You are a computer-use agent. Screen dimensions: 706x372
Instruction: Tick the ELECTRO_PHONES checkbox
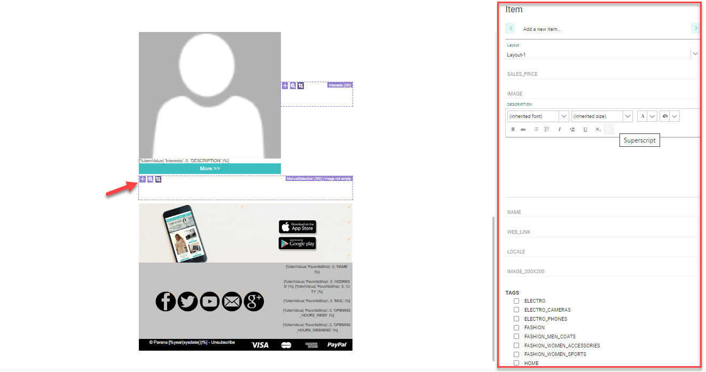[516, 319]
